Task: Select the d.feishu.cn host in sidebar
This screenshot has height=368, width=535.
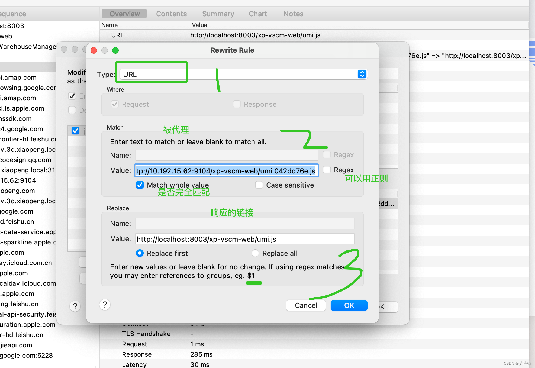Action: (x=17, y=222)
